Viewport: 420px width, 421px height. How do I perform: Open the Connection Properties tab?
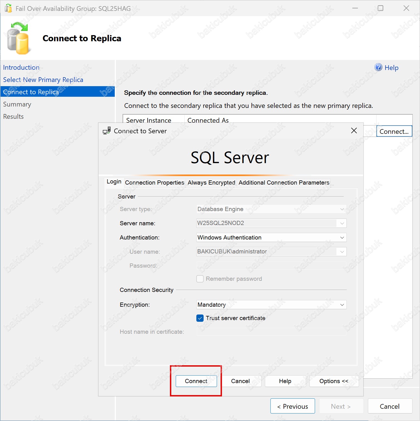point(155,183)
